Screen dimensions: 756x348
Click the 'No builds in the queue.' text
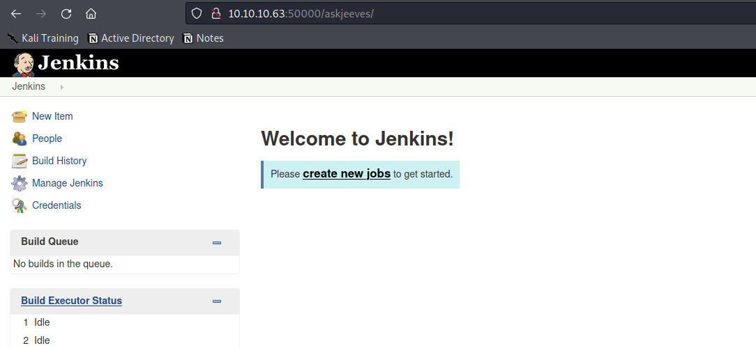[x=63, y=264]
